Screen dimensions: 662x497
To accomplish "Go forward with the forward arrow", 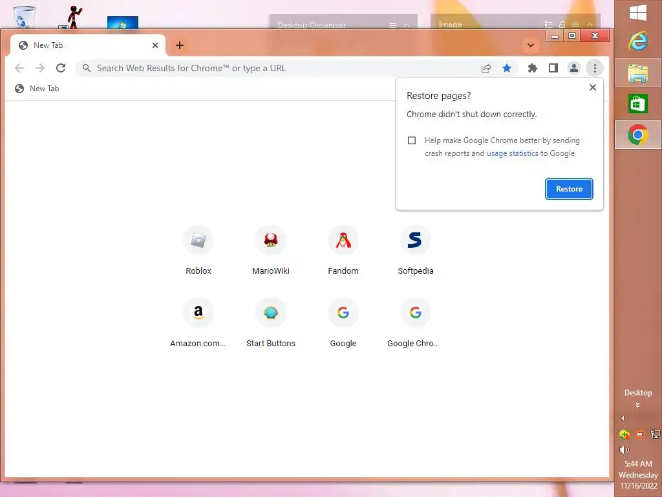I will pos(40,68).
